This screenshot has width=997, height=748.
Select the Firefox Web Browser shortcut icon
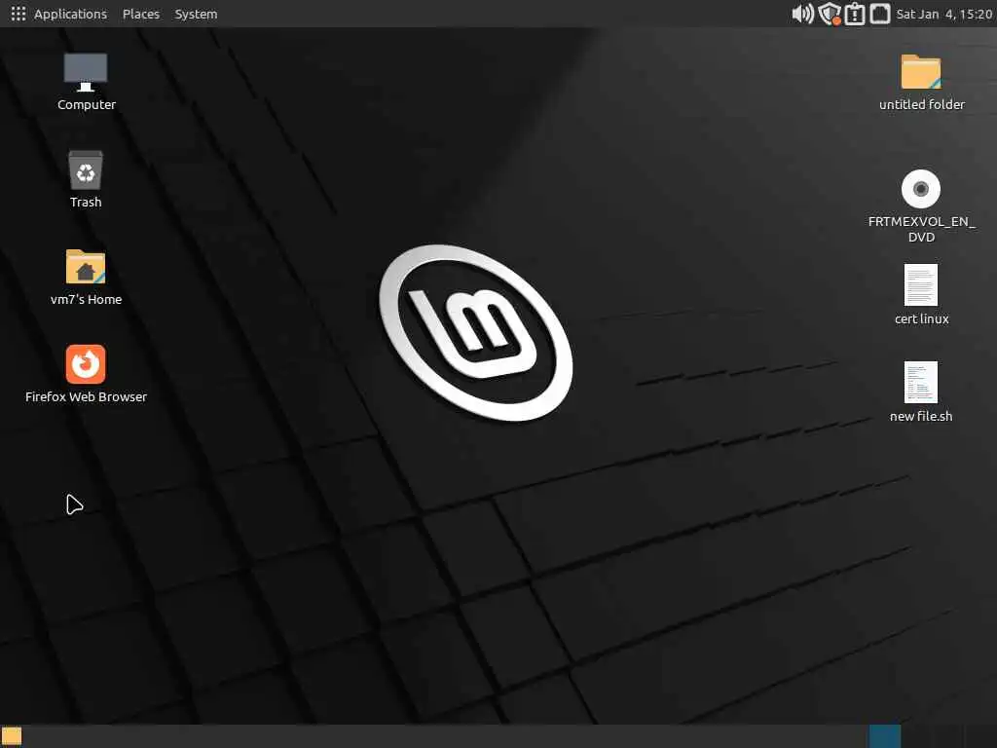click(86, 364)
